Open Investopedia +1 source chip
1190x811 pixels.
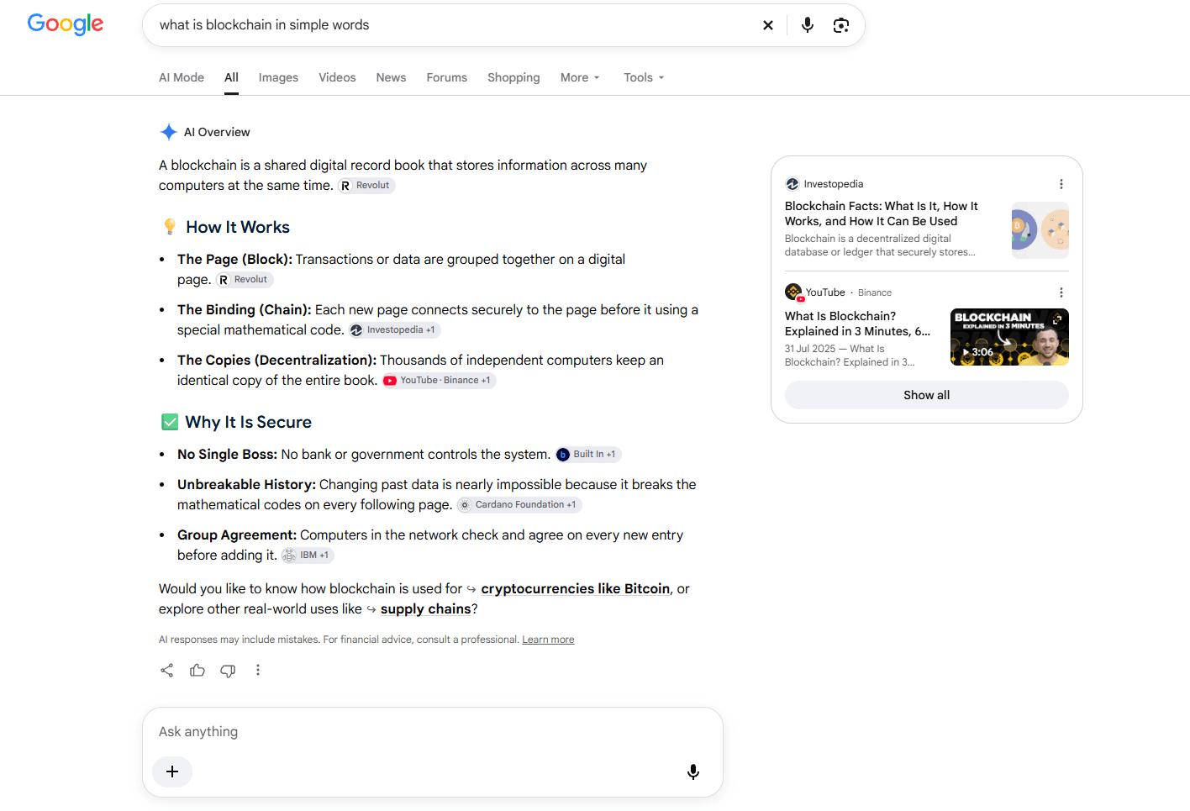point(394,330)
